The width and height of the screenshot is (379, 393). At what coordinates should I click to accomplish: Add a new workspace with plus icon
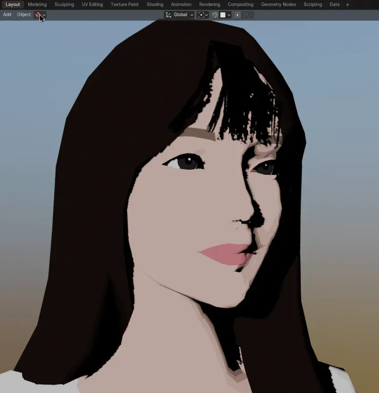[x=347, y=4]
